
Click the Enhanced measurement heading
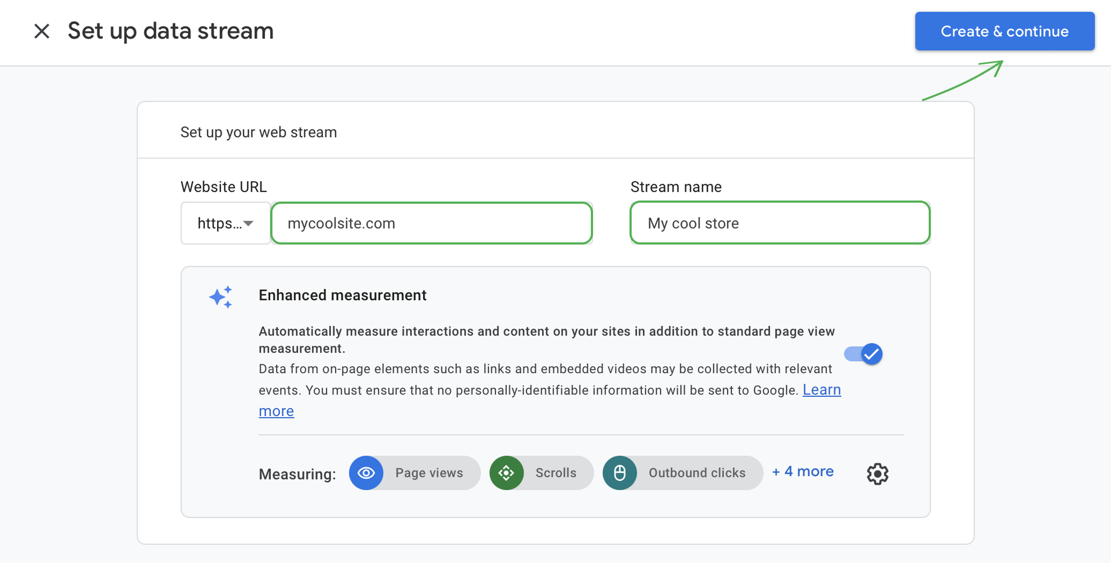click(343, 295)
